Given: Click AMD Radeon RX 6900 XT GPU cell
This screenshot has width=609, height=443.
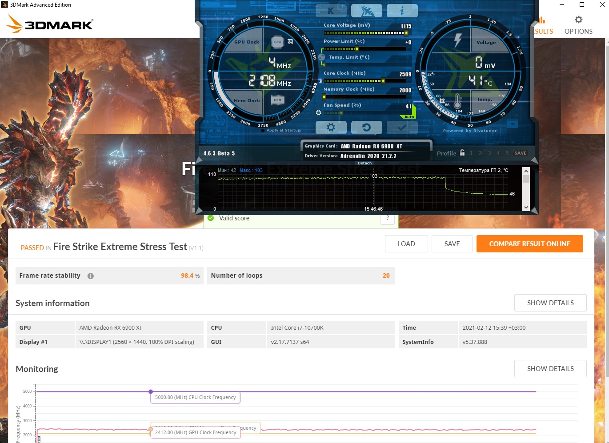Looking at the screenshot, I should pyautogui.click(x=140, y=327).
